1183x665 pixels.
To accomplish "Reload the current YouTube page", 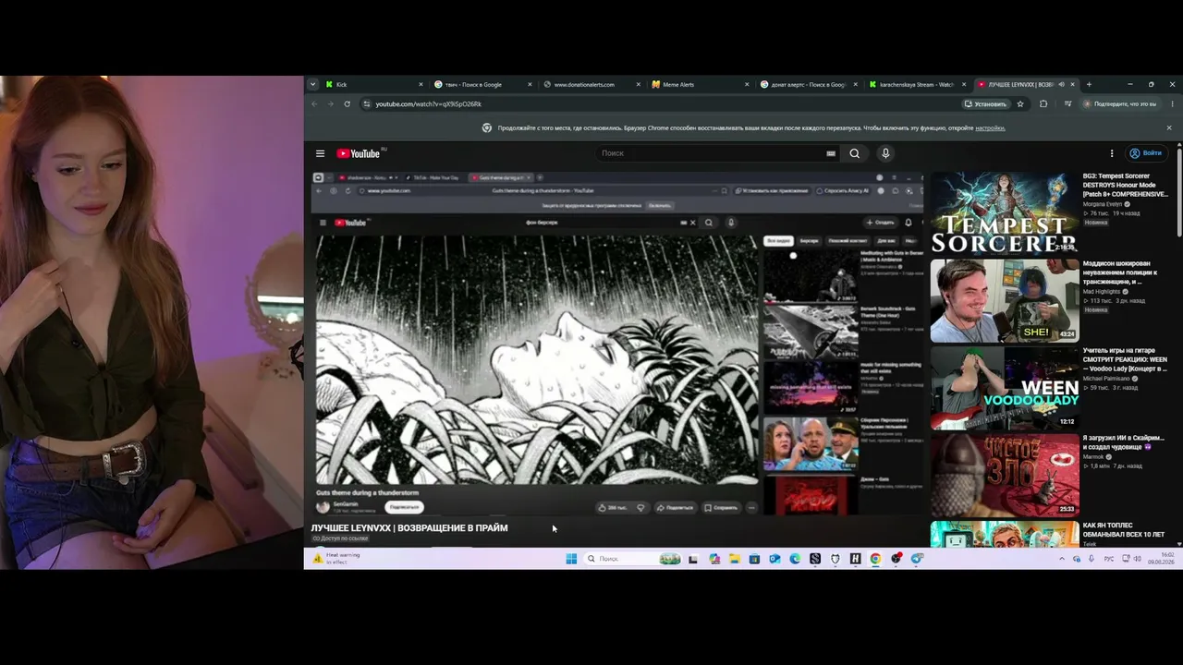I will coord(347,103).
